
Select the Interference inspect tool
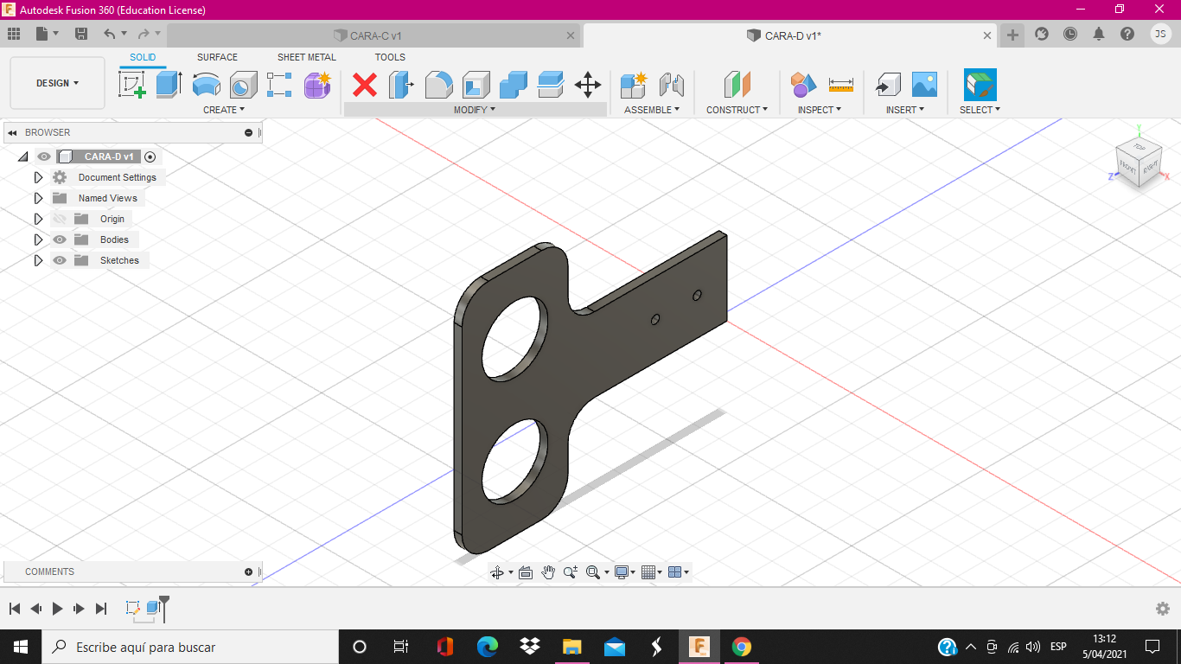(803, 85)
